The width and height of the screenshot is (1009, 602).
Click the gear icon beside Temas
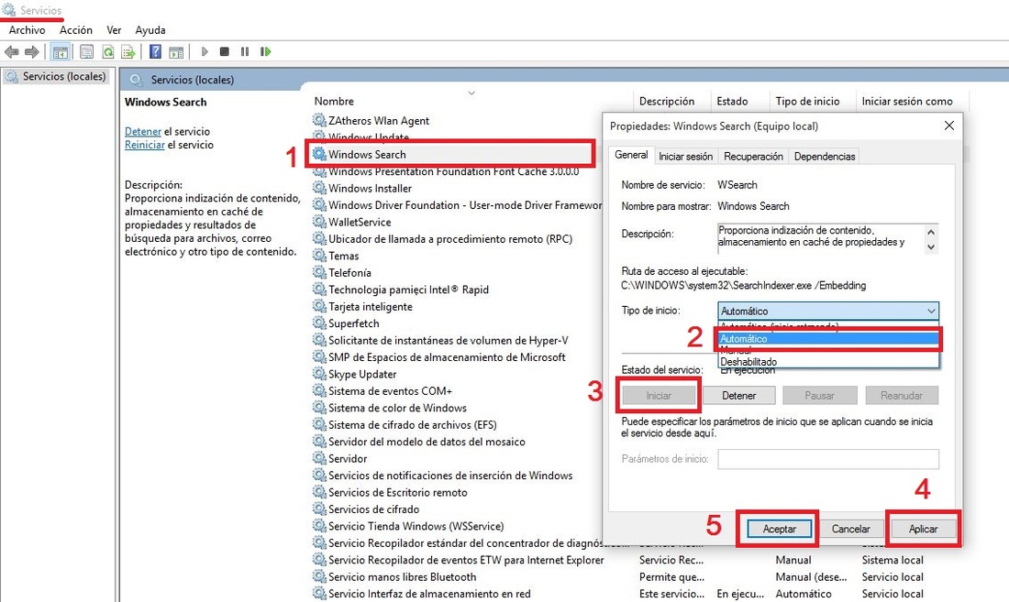point(319,255)
